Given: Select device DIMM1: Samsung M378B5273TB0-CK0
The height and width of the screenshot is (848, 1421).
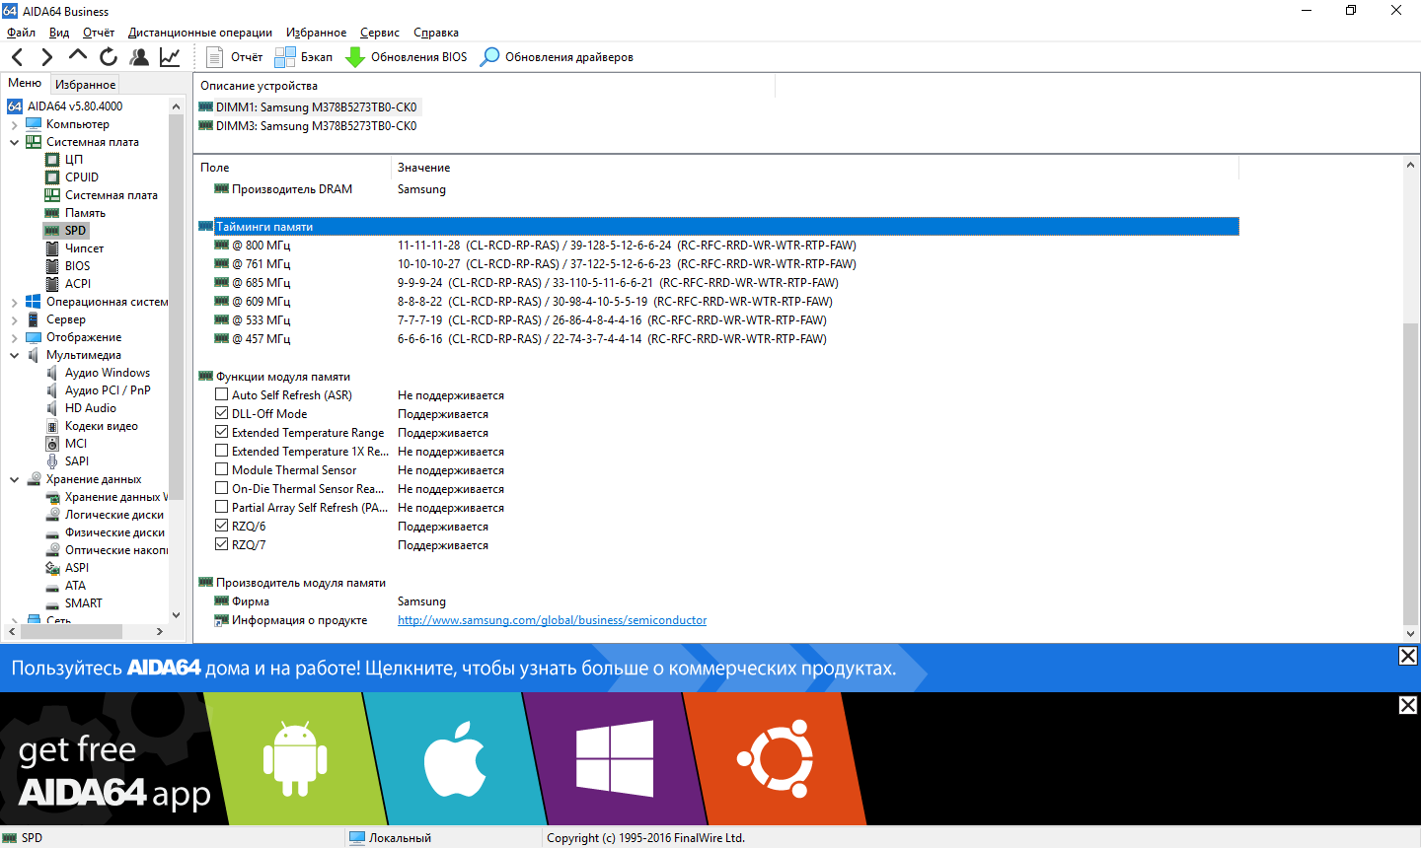Looking at the screenshot, I should click(x=308, y=107).
